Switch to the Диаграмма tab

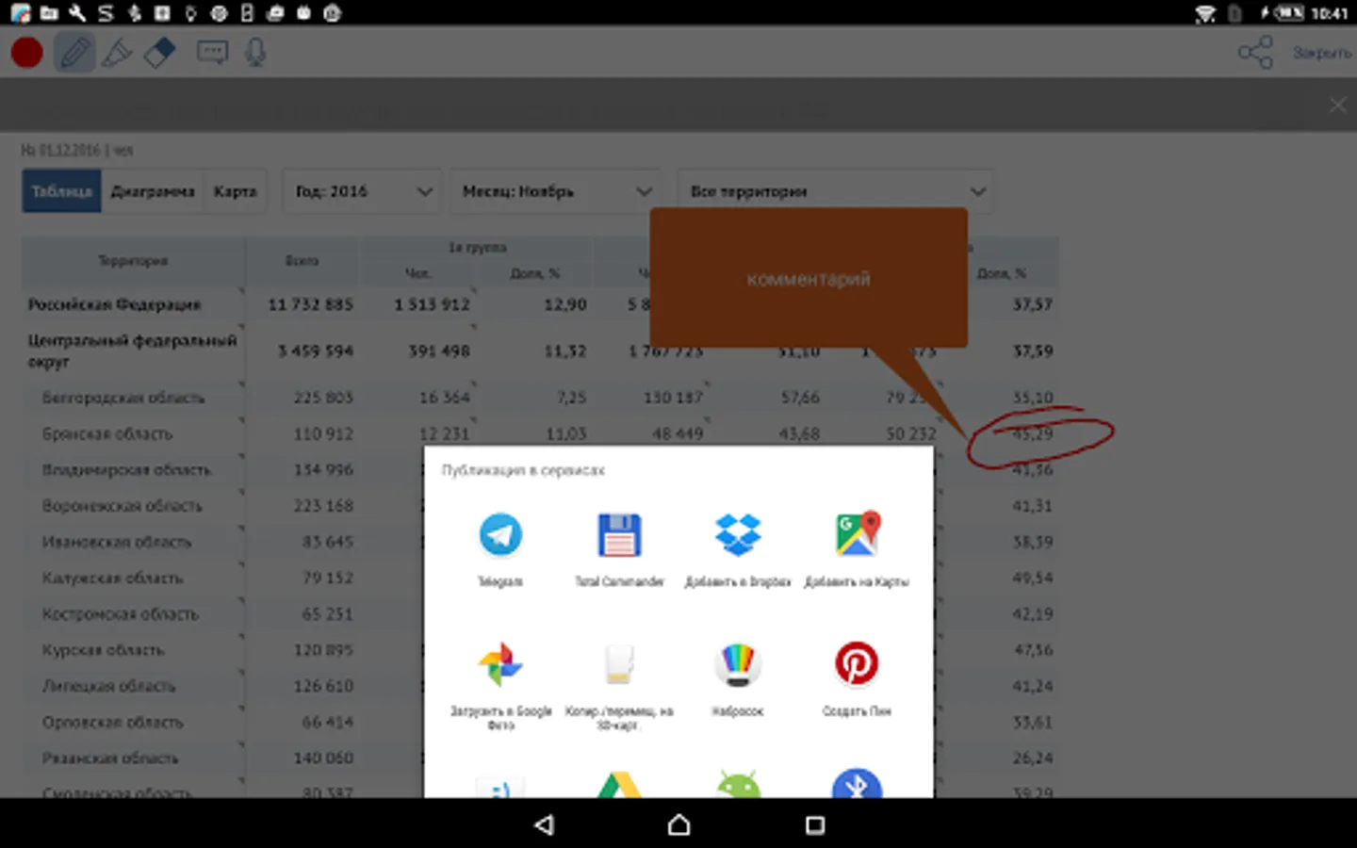tap(153, 191)
